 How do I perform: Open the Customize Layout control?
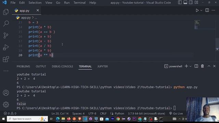(x=196, y=2)
